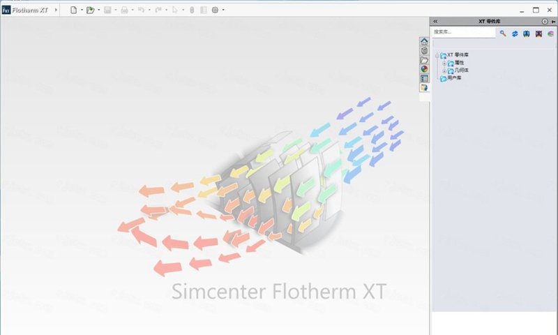Close the Flotherm XT window
558x335 pixels.
[x=550, y=10]
